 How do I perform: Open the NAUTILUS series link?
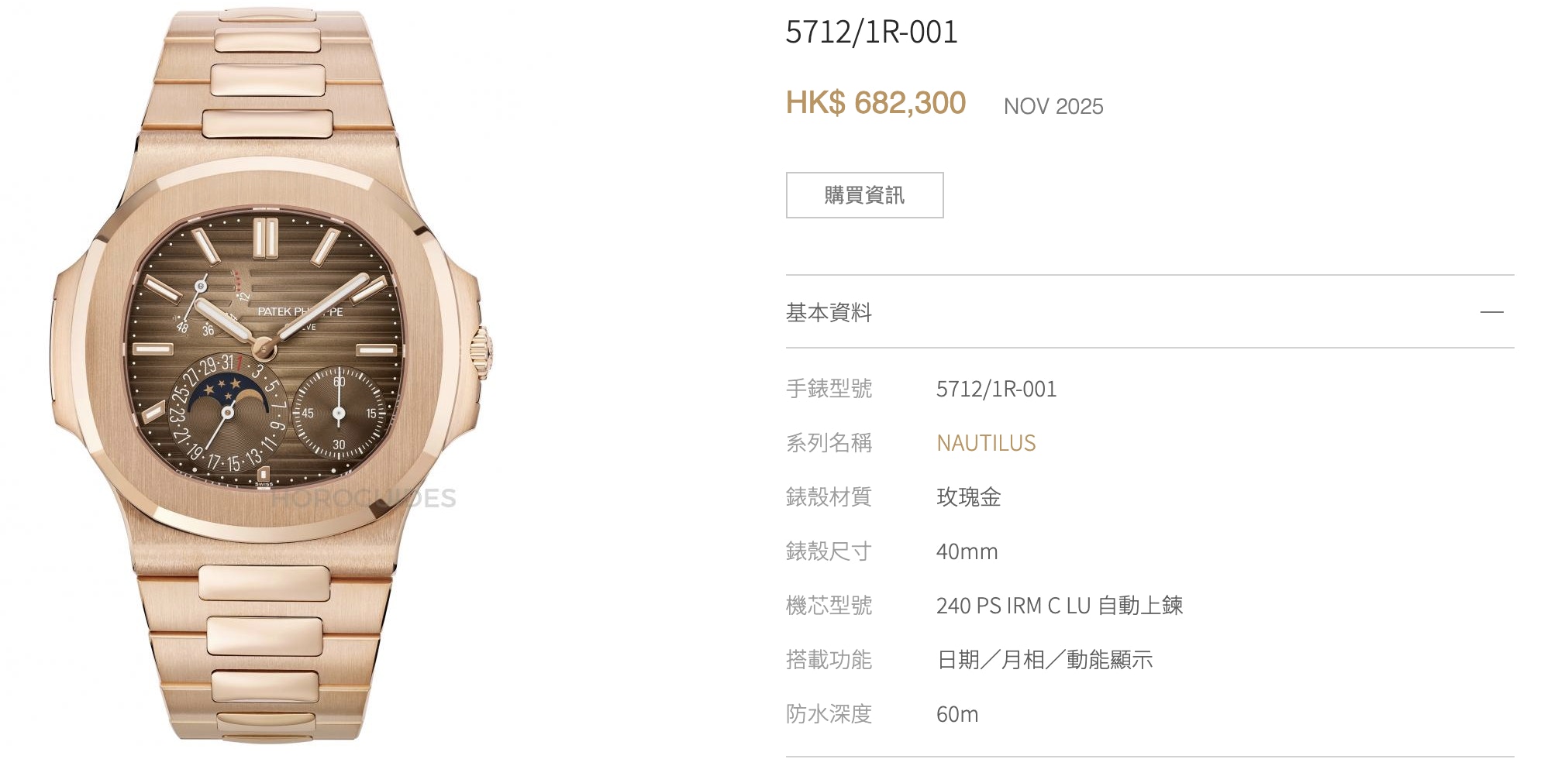click(986, 443)
